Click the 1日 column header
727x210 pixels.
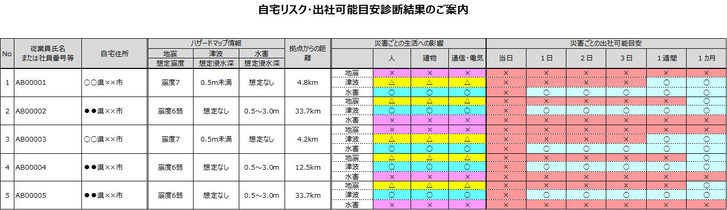(546, 58)
